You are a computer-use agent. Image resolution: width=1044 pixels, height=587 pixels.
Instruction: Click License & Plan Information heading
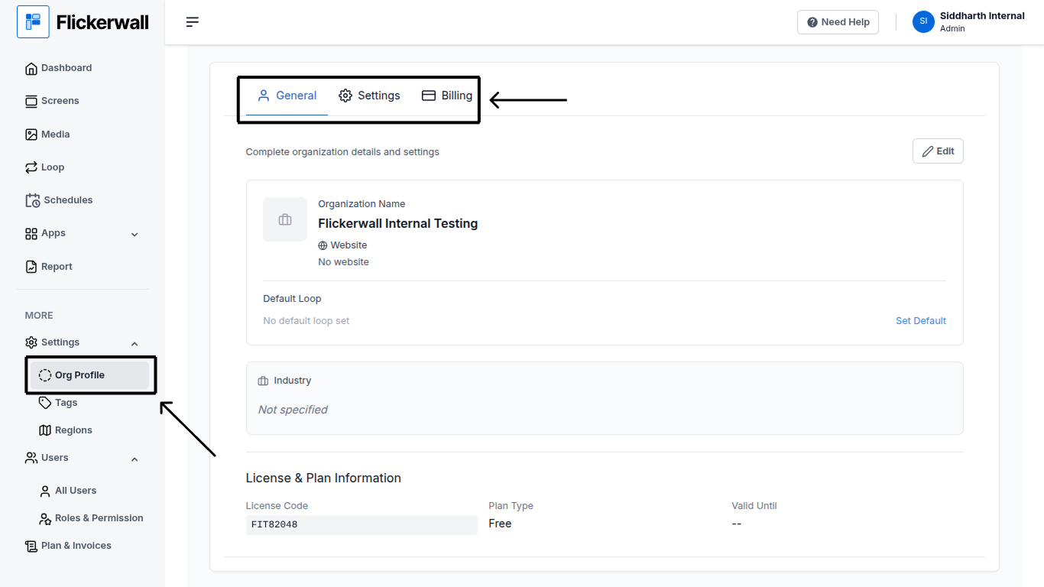click(x=323, y=478)
